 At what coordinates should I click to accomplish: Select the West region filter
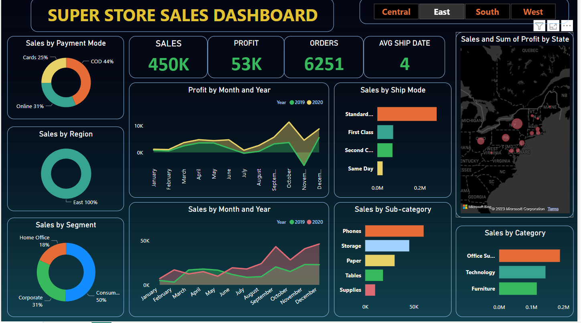[x=533, y=12]
